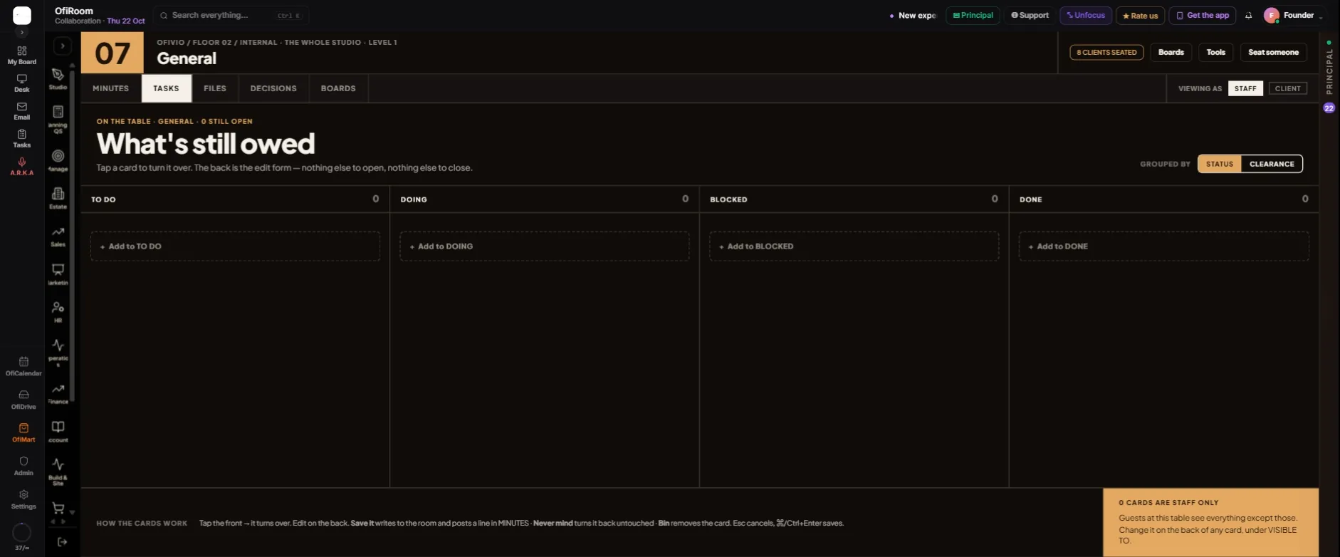
Task: Expand the left rail using the small chevron
Action: pyautogui.click(x=22, y=32)
